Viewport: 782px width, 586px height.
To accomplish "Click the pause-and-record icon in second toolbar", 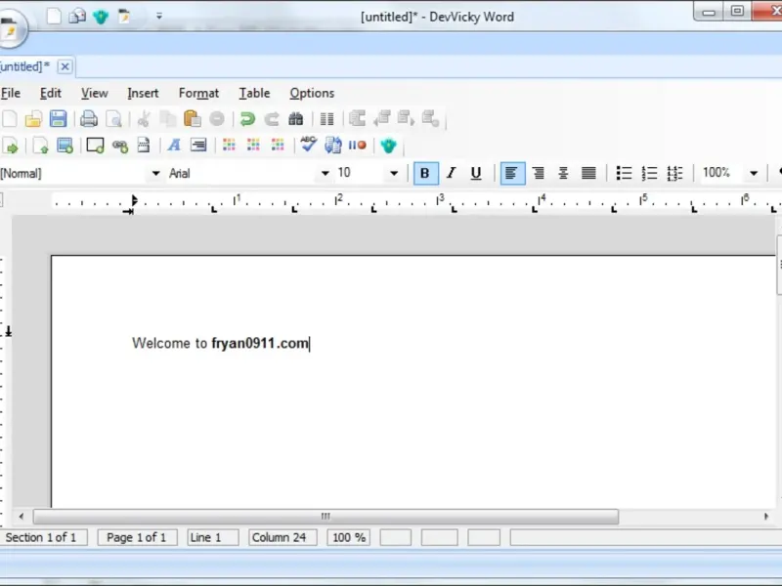I will pyautogui.click(x=358, y=145).
